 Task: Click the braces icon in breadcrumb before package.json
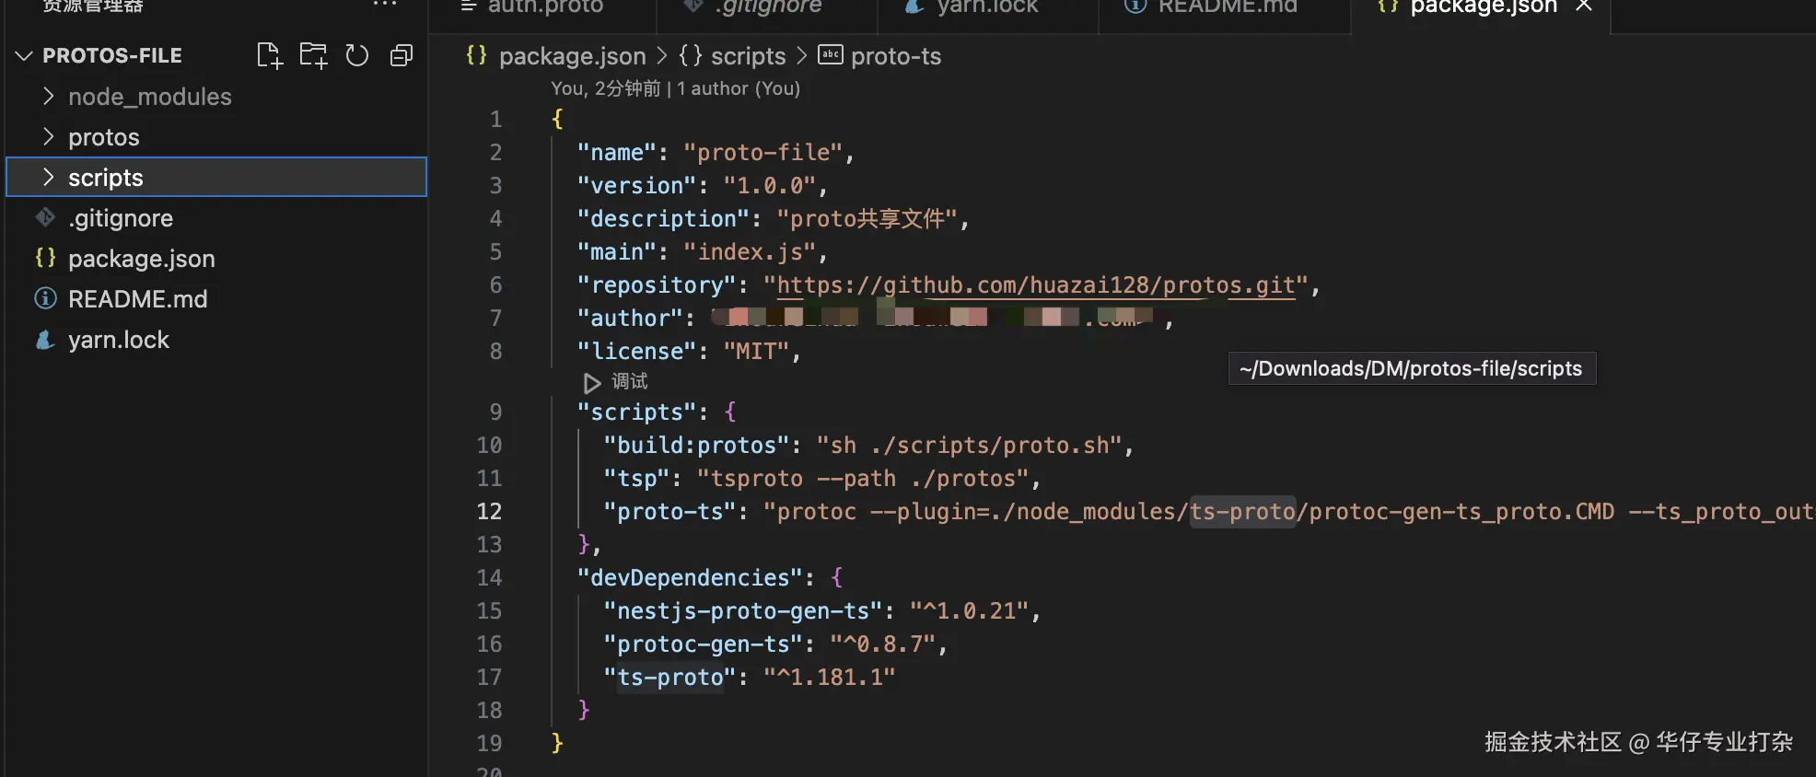pyautogui.click(x=476, y=55)
